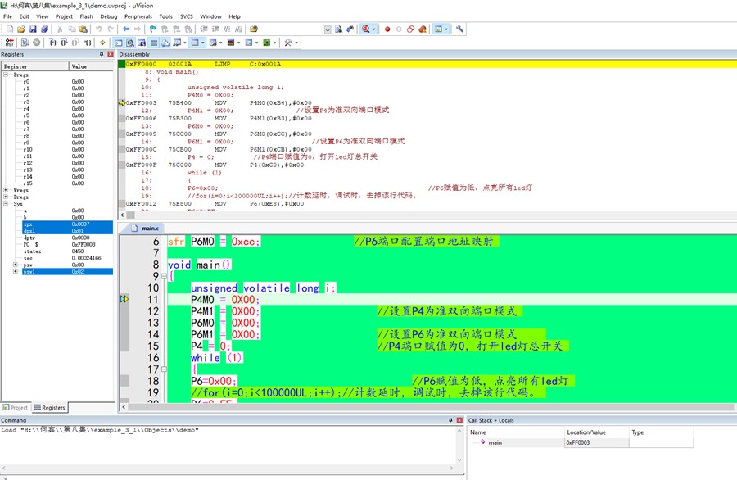The height and width of the screenshot is (480, 737).
Task: Click the Save file icon
Action: click(34, 29)
